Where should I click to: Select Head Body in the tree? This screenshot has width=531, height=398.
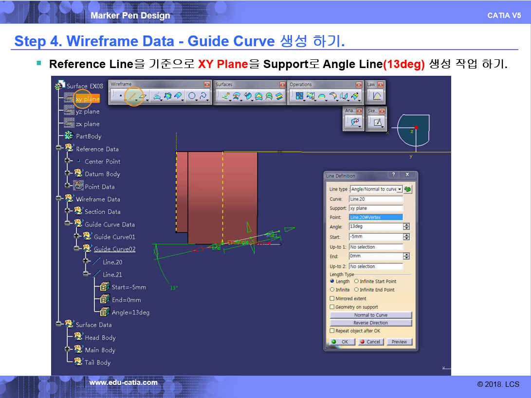coord(100,337)
